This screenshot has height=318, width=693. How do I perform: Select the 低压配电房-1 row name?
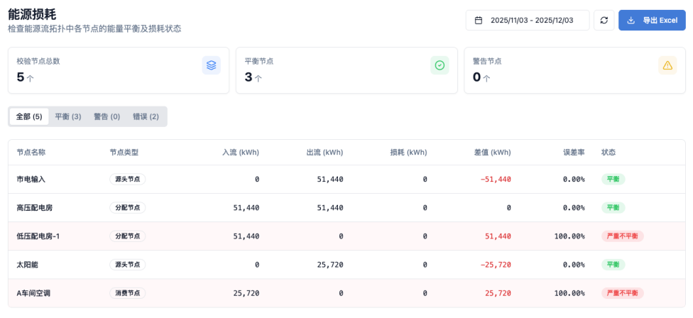tap(38, 236)
